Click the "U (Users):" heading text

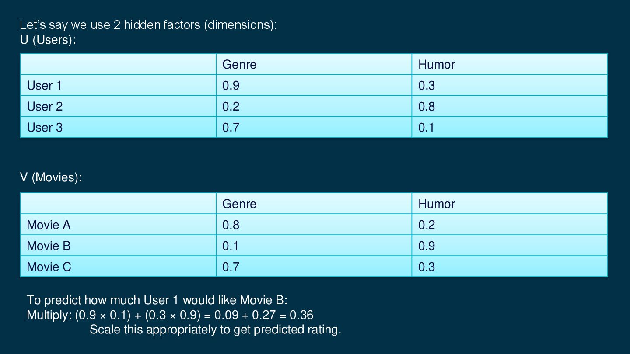tap(48, 40)
